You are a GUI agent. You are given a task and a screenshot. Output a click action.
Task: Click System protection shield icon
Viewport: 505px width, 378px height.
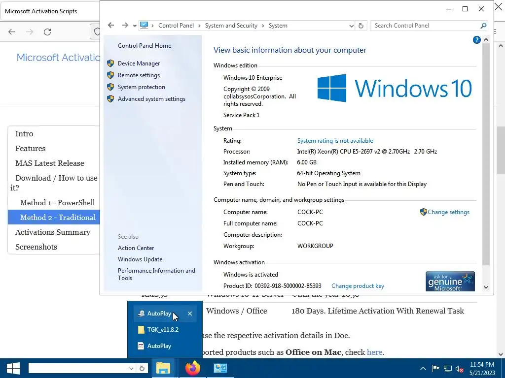(x=110, y=87)
